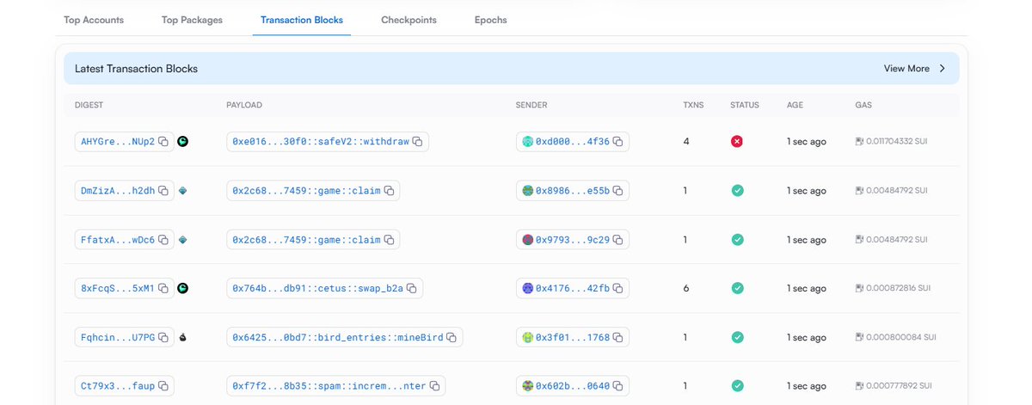Copy sender address 0x3f01...1768
The height and width of the screenshot is (405, 1032).
tap(617, 337)
